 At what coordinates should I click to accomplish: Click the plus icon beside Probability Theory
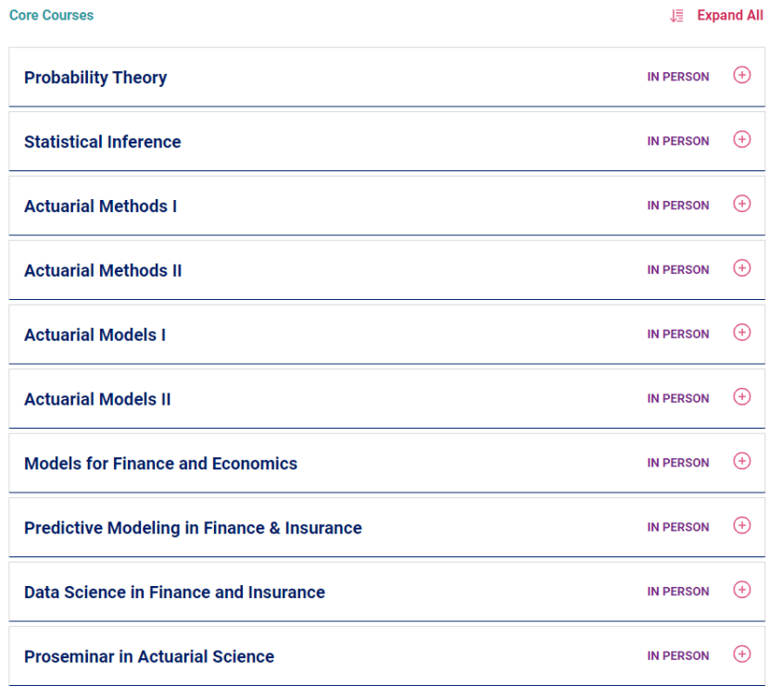741,75
